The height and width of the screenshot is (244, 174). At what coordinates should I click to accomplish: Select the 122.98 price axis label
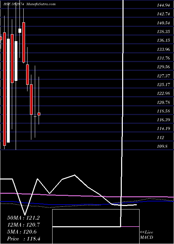[163, 93]
